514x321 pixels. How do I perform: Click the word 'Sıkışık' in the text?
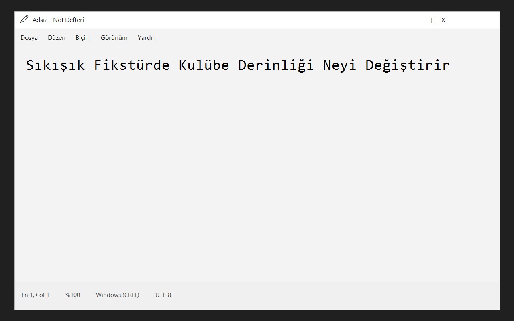55,65
